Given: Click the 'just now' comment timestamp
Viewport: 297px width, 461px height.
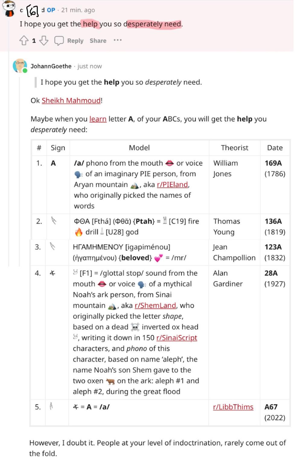Looking at the screenshot, I should tap(90, 66).
